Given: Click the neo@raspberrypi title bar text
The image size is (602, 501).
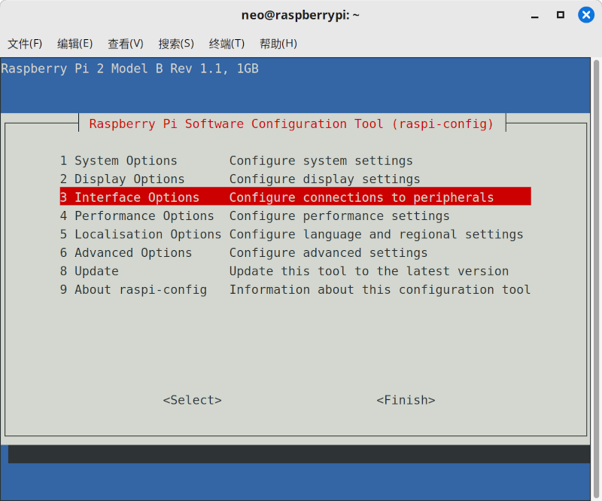Looking at the screenshot, I should point(300,15).
